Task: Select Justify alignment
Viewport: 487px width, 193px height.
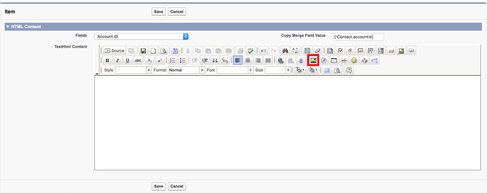Action: tap(268, 60)
